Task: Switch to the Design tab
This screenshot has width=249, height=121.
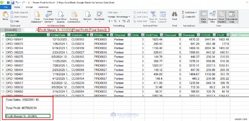Action: (x=29, y=7)
